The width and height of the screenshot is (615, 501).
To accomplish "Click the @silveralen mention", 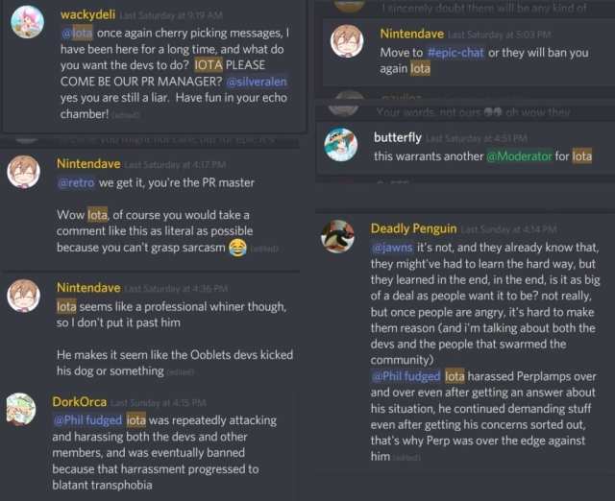I will click(x=257, y=82).
